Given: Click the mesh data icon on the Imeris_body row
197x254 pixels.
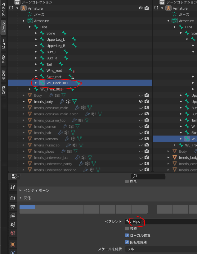Looking at the screenshot, I should [x=74, y=102].
